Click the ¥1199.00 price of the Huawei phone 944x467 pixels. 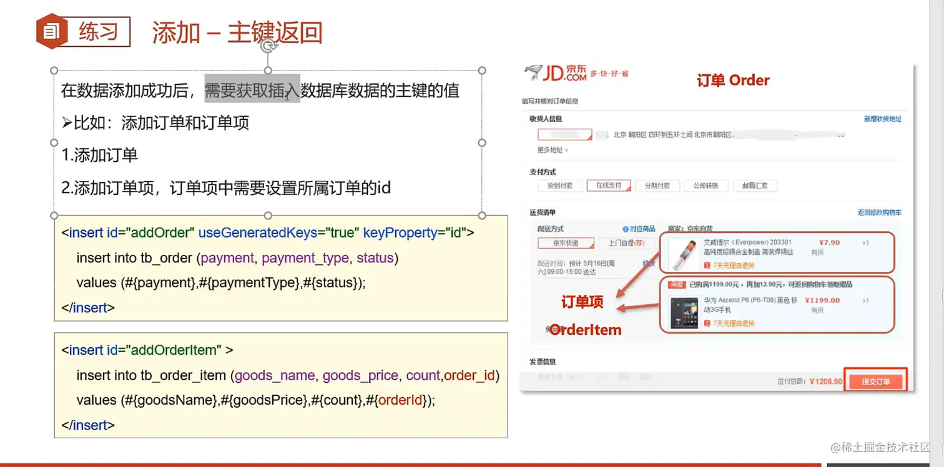point(822,301)
